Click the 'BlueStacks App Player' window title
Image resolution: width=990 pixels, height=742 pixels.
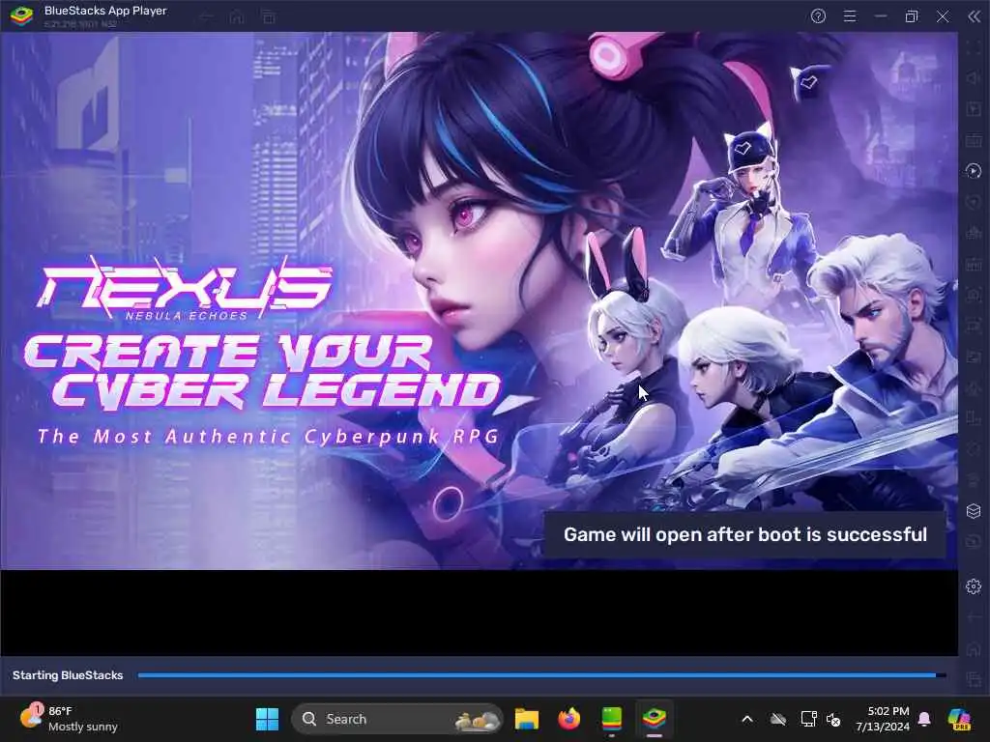click(x=105, y=11)
